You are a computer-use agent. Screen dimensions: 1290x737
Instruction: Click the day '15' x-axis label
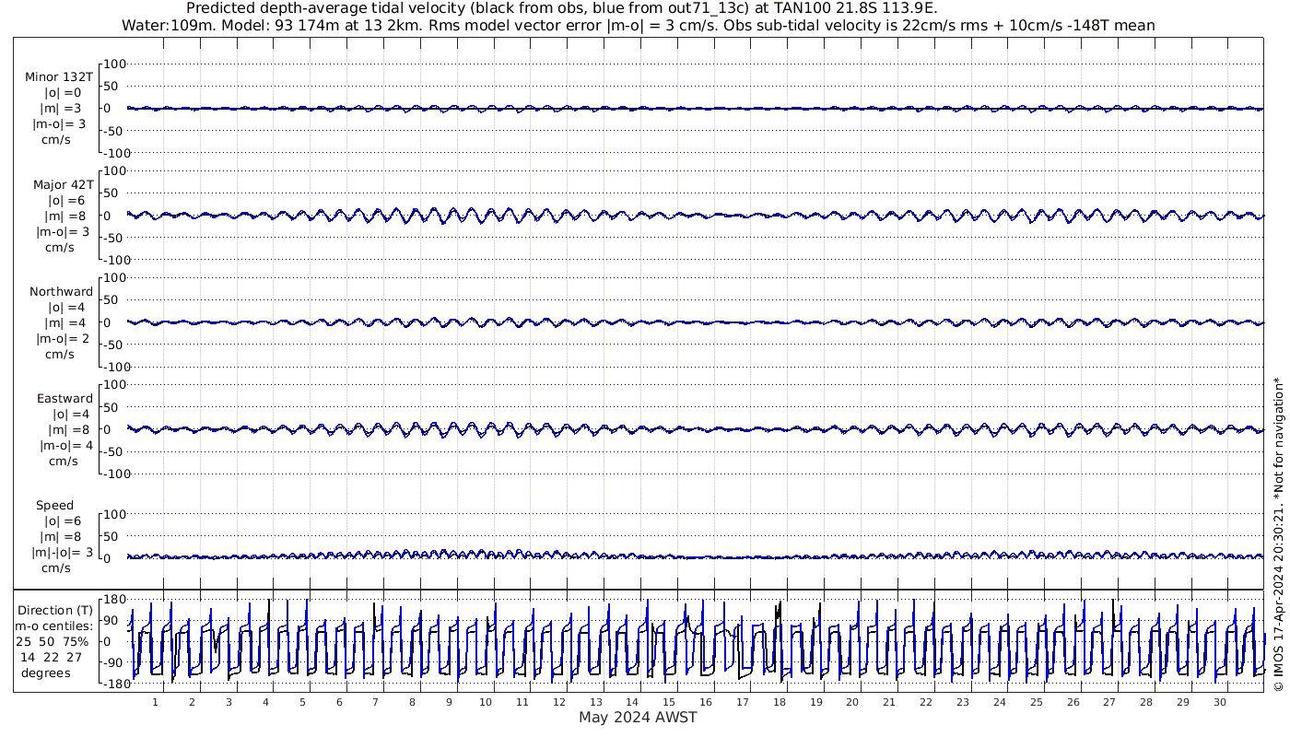(669, 702)
